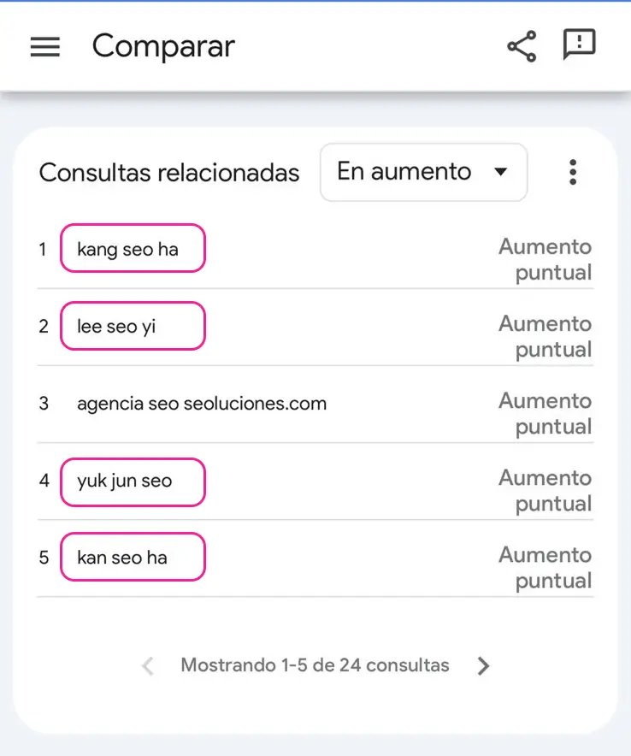Click Aumento puntual for kang seo ha
Viewport: 631px width, 756px height.
(545, 259)
